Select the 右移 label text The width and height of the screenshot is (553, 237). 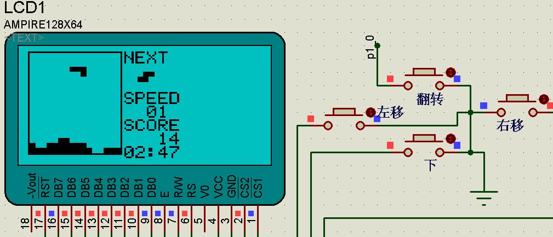[510, 125]
